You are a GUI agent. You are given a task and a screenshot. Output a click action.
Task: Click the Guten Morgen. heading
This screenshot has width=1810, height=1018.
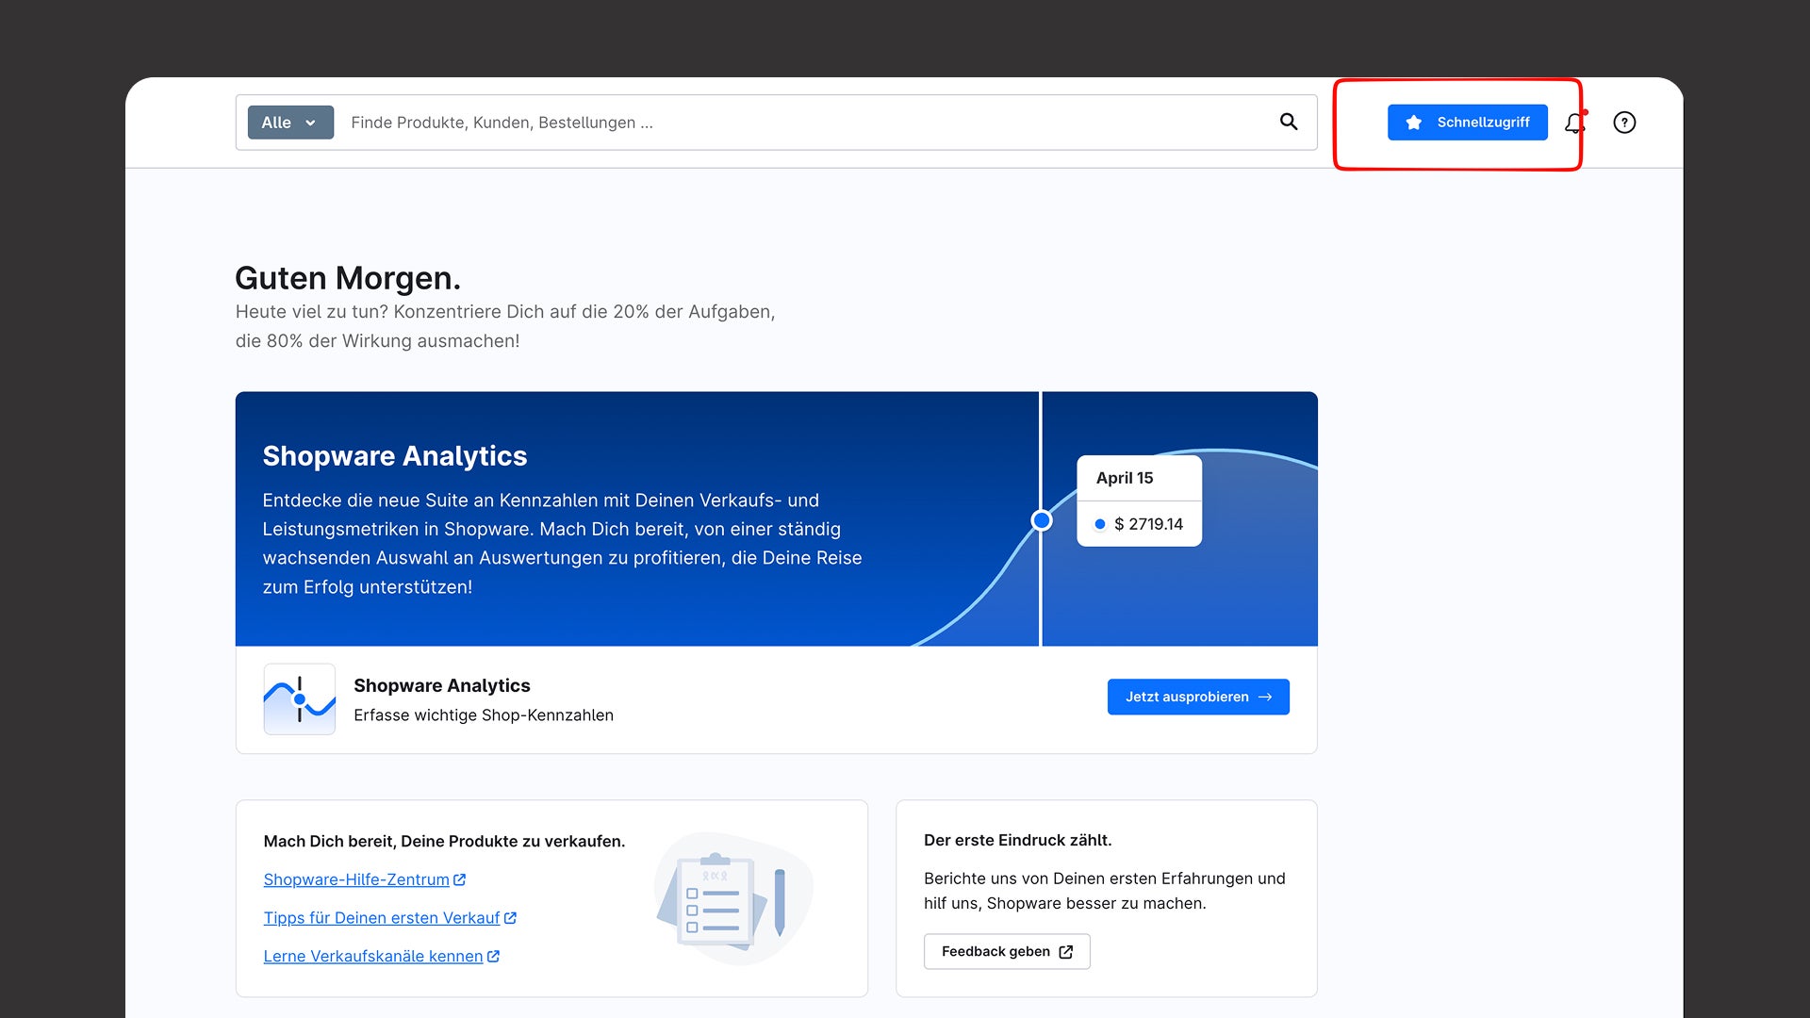tap(348, 278)
